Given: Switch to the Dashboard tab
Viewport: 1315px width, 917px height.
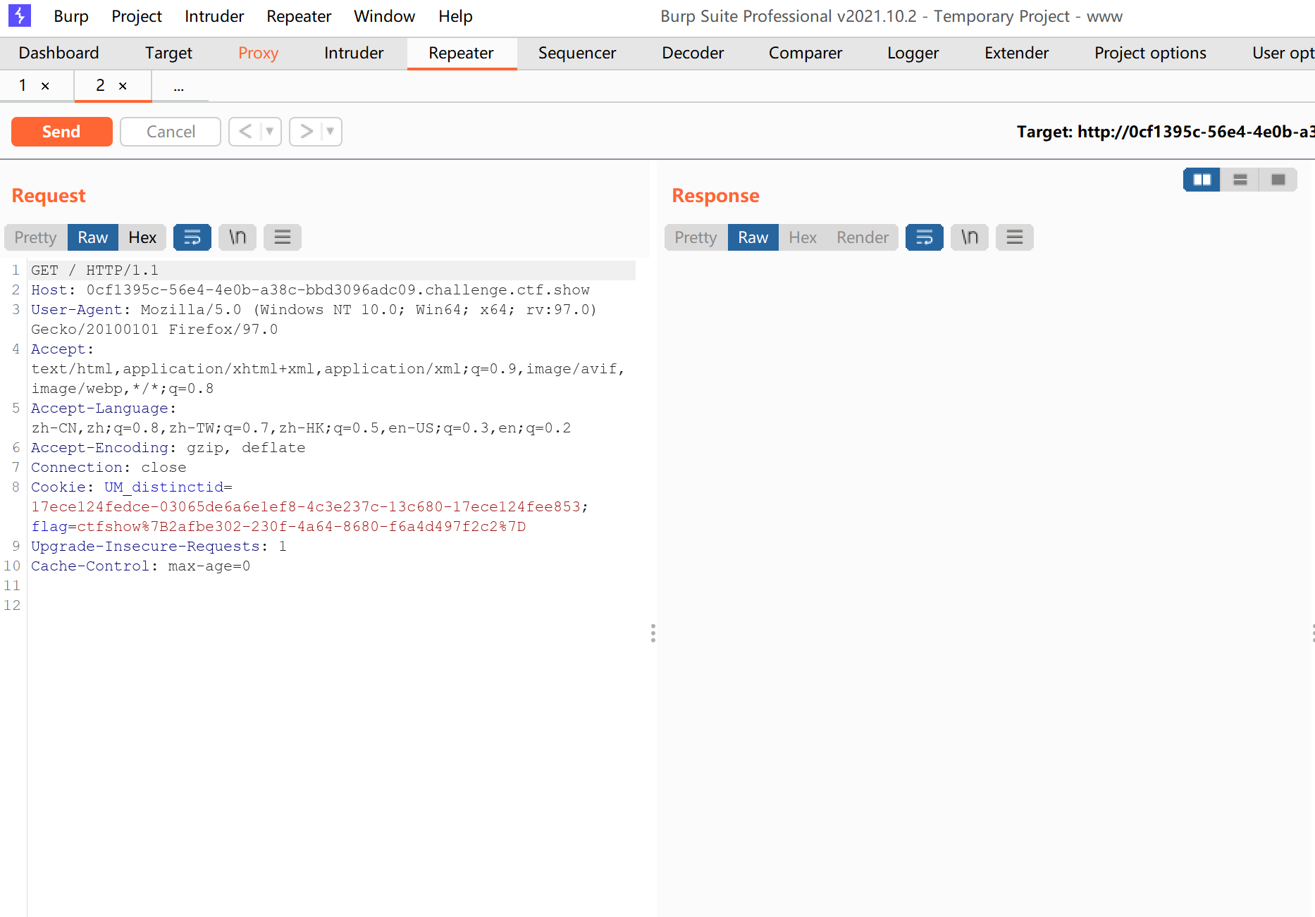Looking at the screenshot, I should [x=59, y=53].
